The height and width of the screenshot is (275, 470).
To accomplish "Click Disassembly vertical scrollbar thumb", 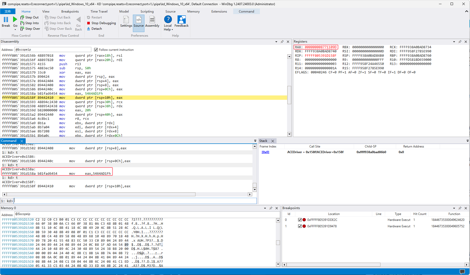I will (x=289, y=95).
